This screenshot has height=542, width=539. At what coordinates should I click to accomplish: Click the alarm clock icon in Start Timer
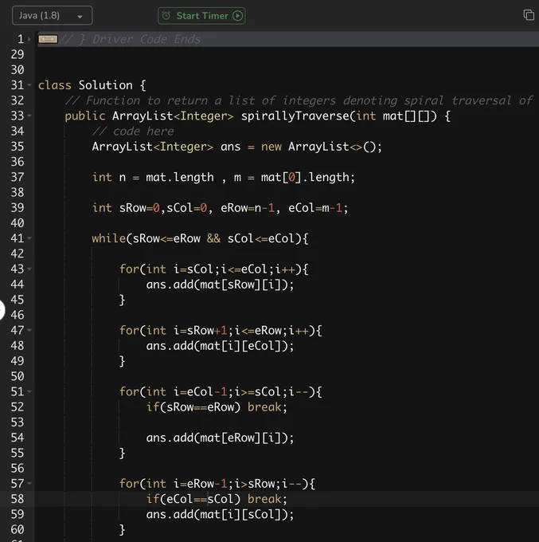tap(166, 16)
